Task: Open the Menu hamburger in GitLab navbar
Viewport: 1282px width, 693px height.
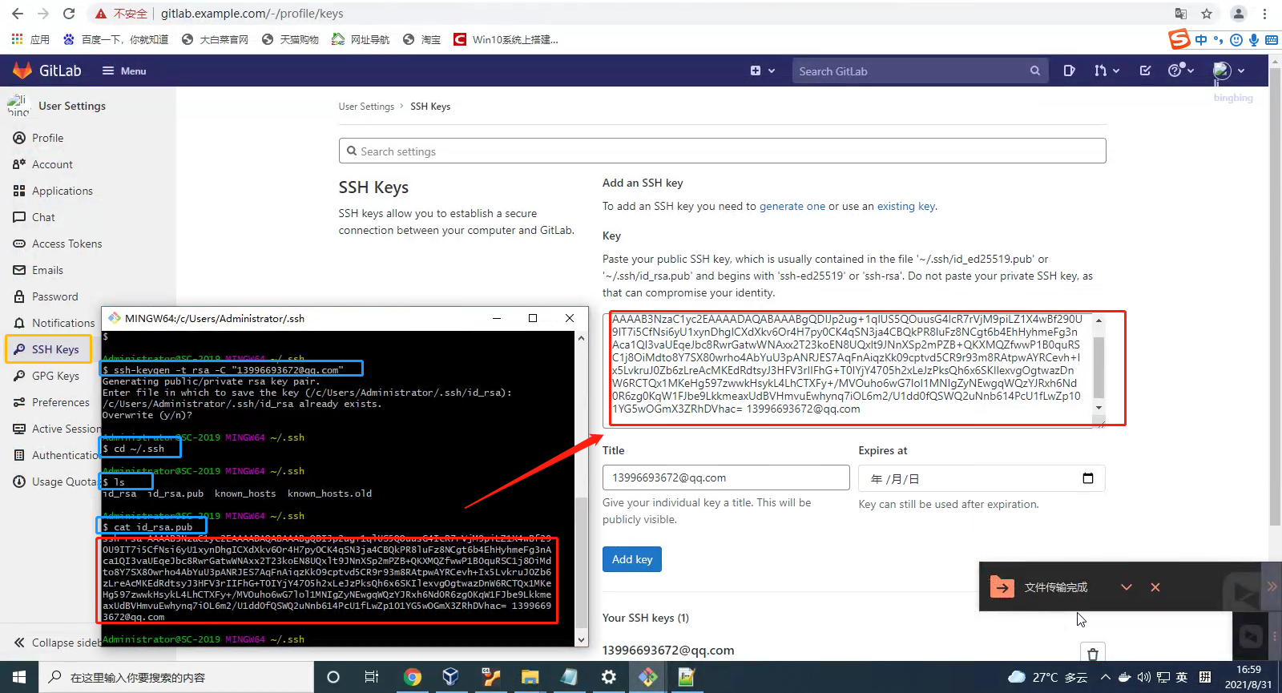Action: coord(124,71)
